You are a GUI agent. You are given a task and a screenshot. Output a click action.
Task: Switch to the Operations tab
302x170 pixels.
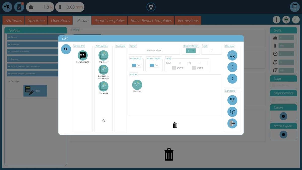click(60, 20)
